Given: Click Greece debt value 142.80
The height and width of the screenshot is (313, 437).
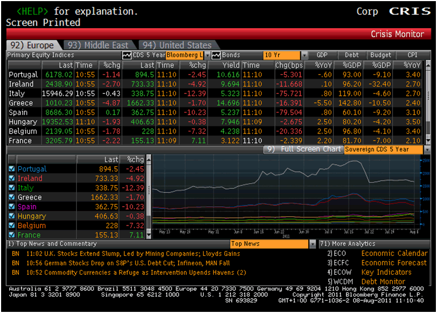Looking at the screenshot, I should pos(350,103).
